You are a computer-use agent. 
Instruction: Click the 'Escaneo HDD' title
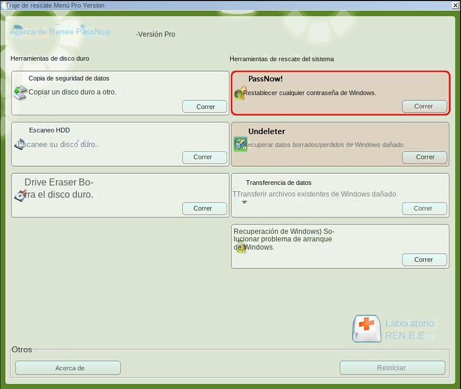point(50,130)
